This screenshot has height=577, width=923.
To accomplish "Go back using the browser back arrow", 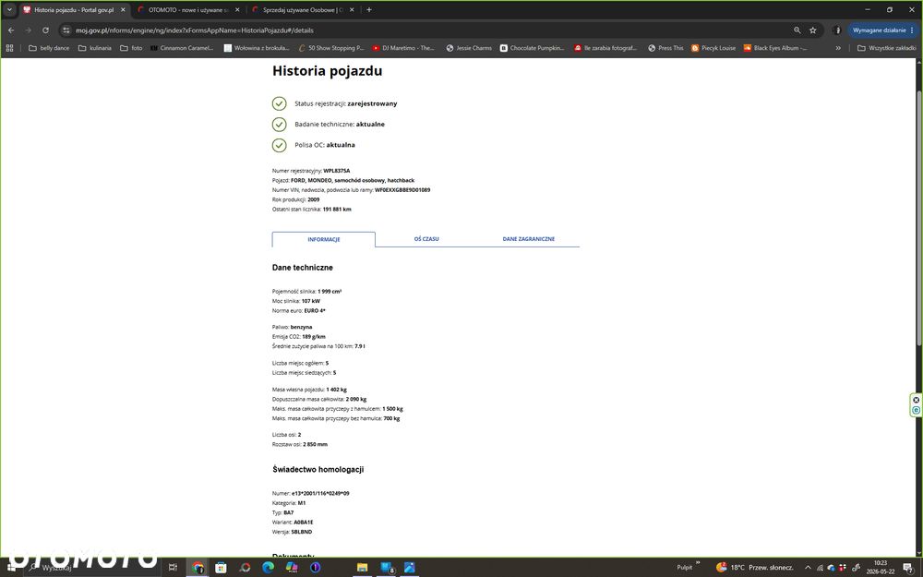I will tap(11, 30).
